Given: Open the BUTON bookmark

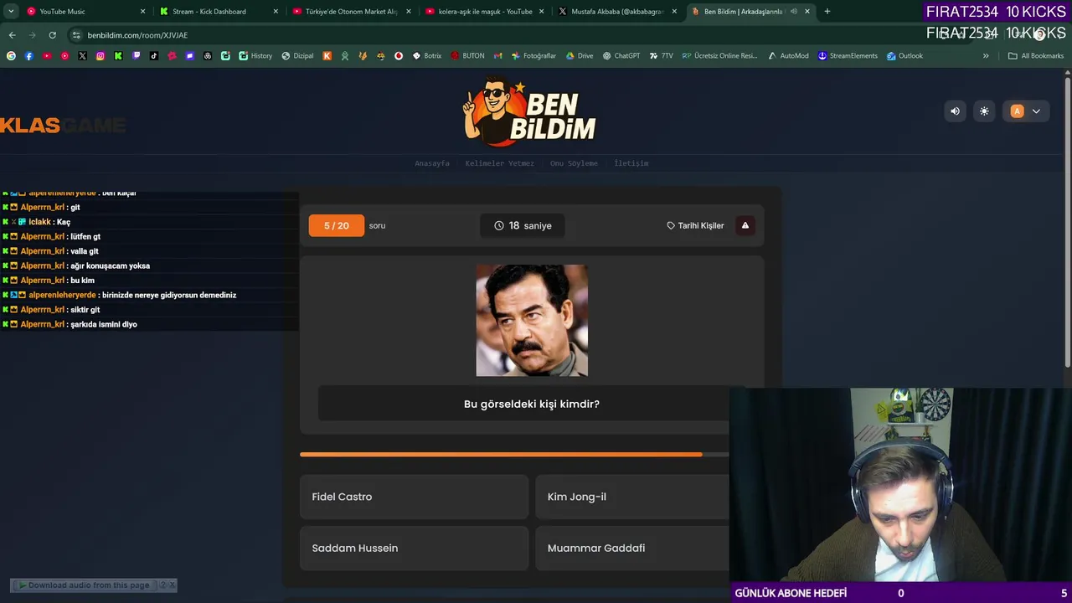Looking at the screenshot, I should 467,56.
